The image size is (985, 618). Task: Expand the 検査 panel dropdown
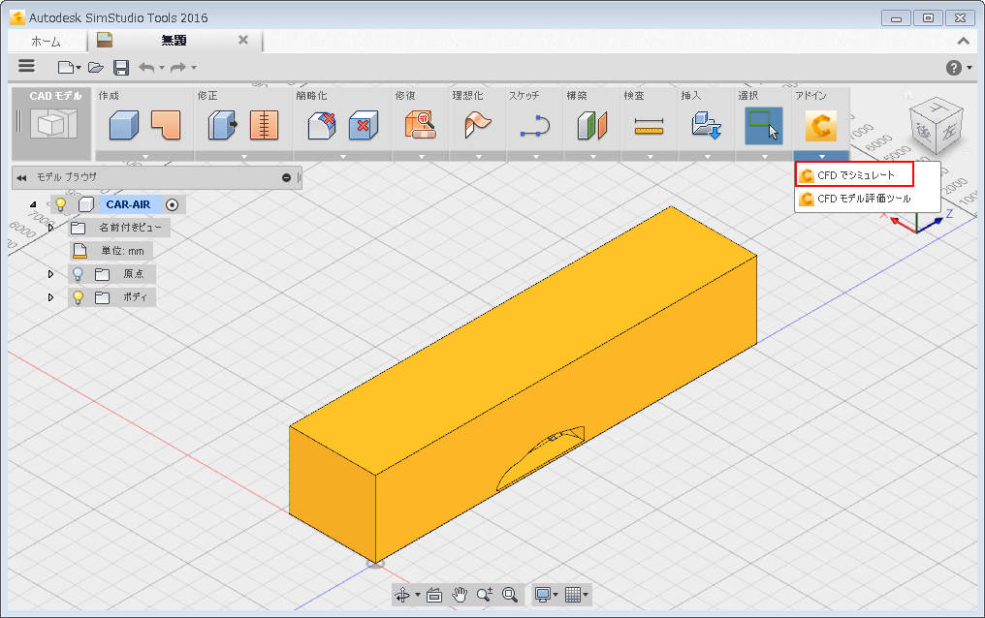click(651, 156)
